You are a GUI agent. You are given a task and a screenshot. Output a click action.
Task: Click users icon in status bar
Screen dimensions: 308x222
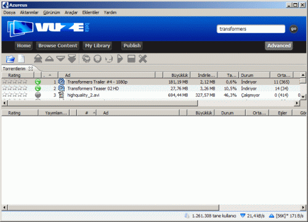click(187, 215)
